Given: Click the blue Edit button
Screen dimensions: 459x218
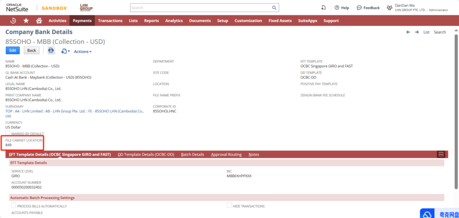Looking at the screenshot, I should 13,50.
